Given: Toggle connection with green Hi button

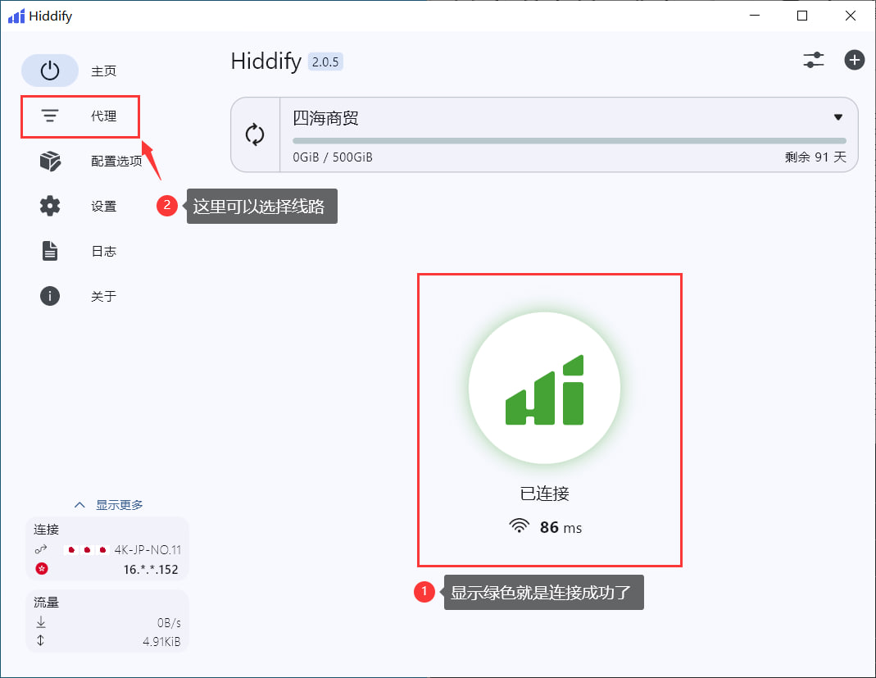Looking at the screenshot, I should (544, 389).
